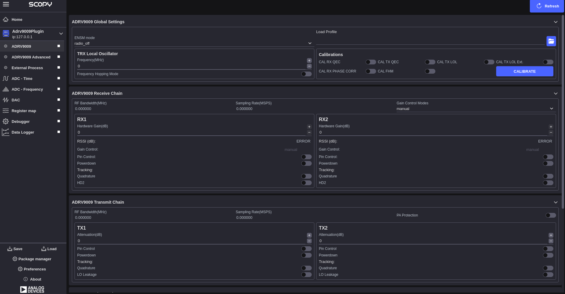Open the Load Profile folder browse icon
This screenshot has width=565, height=294.
coord(551,41)
